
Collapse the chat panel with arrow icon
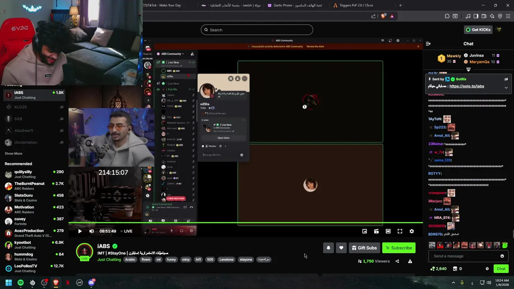click(428, 44)
